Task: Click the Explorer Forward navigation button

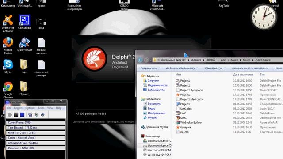Action: pos(146,60)
